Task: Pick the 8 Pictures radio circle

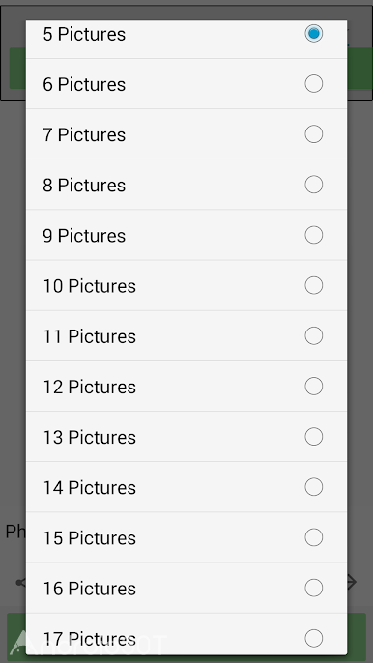Action: pyautogui.click(x=313, y=185)
